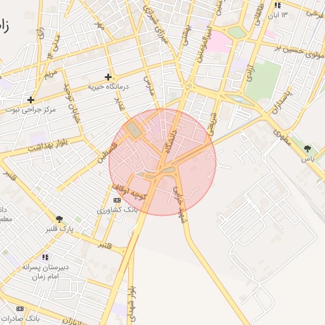Click the pink block near امیرالمومنین street
This screenshot has height=325, width=325.
pos(218,42)
